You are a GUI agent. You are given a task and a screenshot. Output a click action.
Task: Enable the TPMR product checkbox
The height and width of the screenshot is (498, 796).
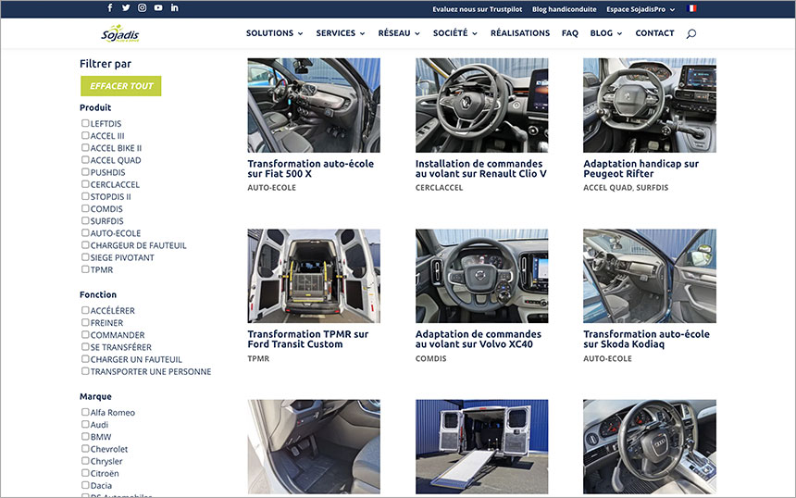(x=85, y=270)
